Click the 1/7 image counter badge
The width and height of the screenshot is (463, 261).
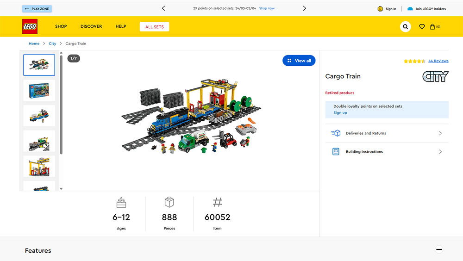74,58
